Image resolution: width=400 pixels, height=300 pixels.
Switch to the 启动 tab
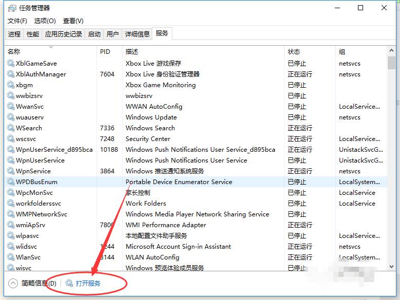click(94, 34)
